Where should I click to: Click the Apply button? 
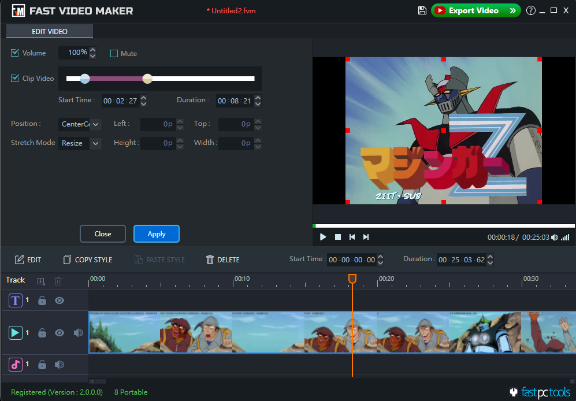tap(157, 234)
